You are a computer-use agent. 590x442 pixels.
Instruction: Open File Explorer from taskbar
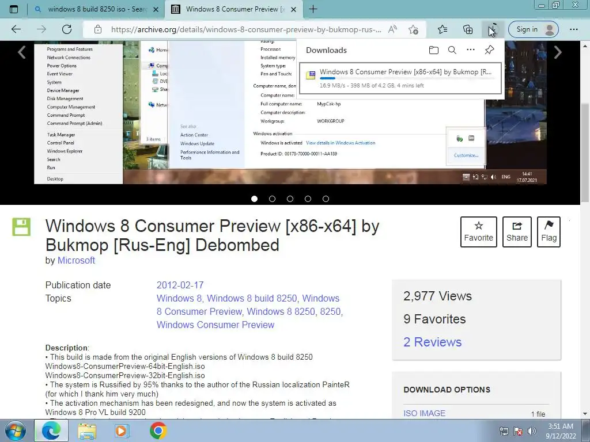87,430
